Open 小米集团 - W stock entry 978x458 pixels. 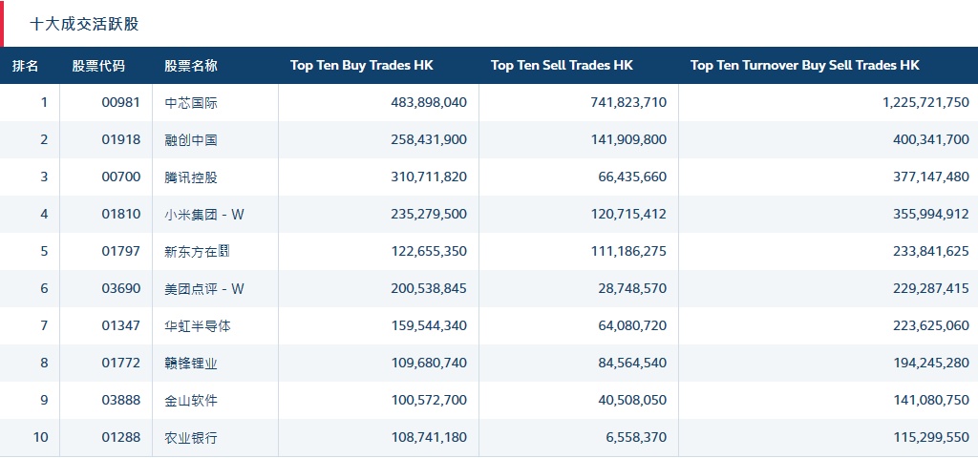point(204,215)
